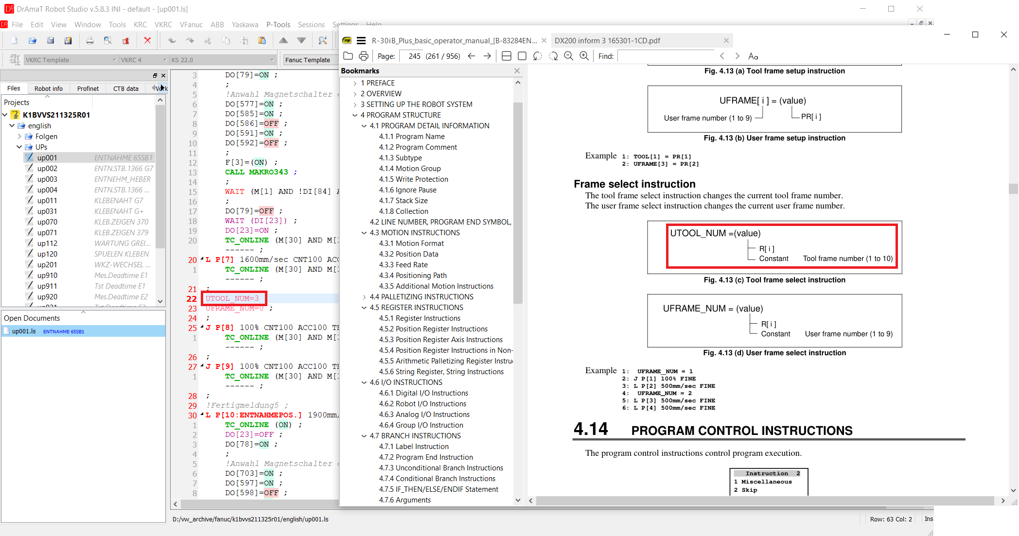Image resolution: width=1019 pixels, height=536 pixels.
Task: Click the gray down triangle icon
Action: click(x=301, y=40)
